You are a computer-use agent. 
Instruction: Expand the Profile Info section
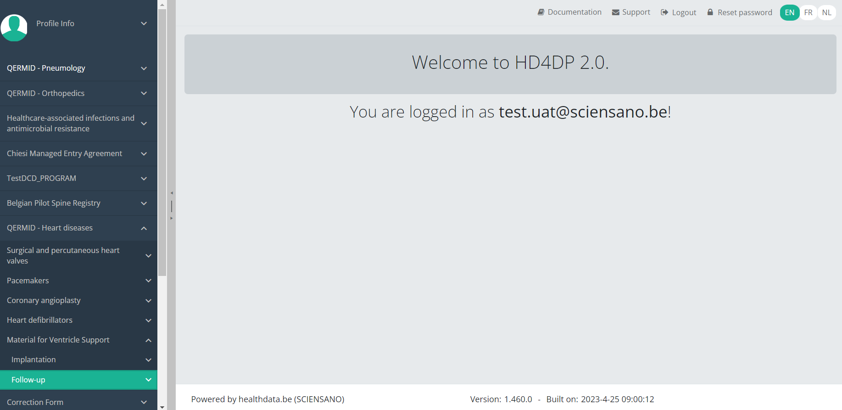[144, 23]
